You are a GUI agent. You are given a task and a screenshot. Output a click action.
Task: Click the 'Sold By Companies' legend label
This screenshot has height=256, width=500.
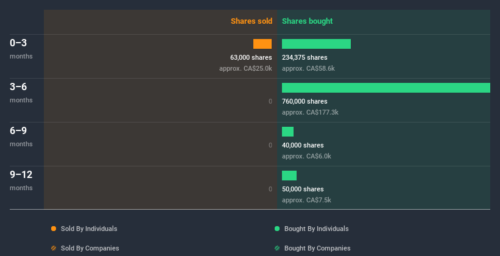coord(90,248)
